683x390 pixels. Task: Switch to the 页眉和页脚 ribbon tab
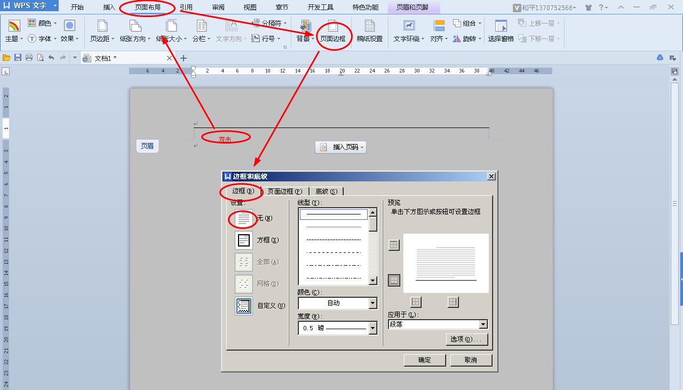[x=412, y=7]
